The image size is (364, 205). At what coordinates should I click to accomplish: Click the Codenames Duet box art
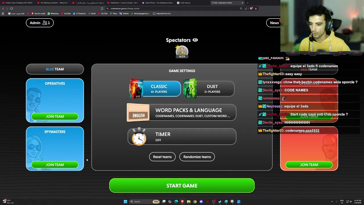pos(190,89)
